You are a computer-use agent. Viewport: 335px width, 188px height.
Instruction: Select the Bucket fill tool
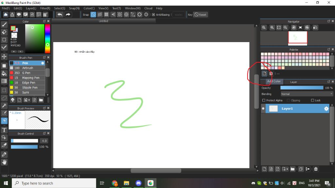point(4,73)
